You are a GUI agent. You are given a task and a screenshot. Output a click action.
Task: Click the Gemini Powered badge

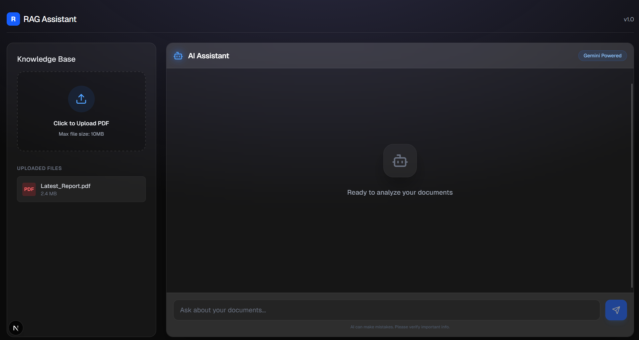pyautogui.click(x=602, y=56)
